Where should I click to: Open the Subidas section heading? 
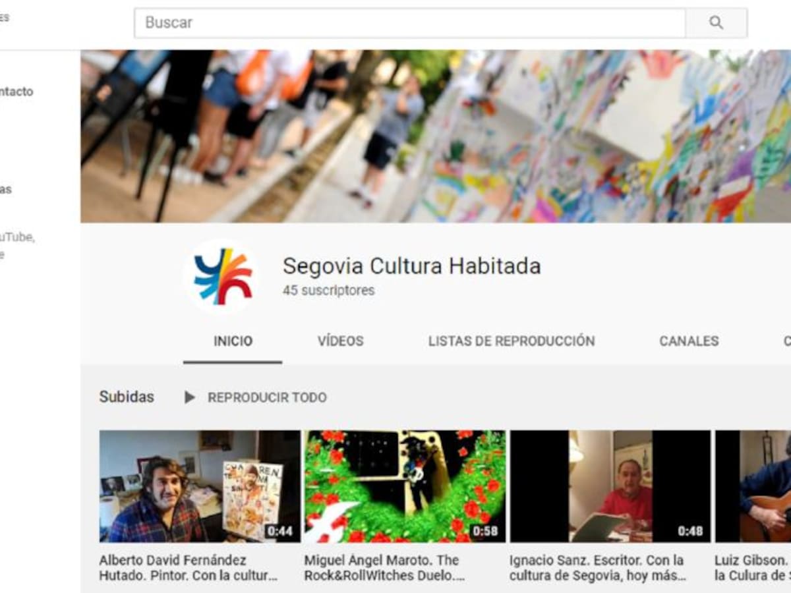pos(127,397)
